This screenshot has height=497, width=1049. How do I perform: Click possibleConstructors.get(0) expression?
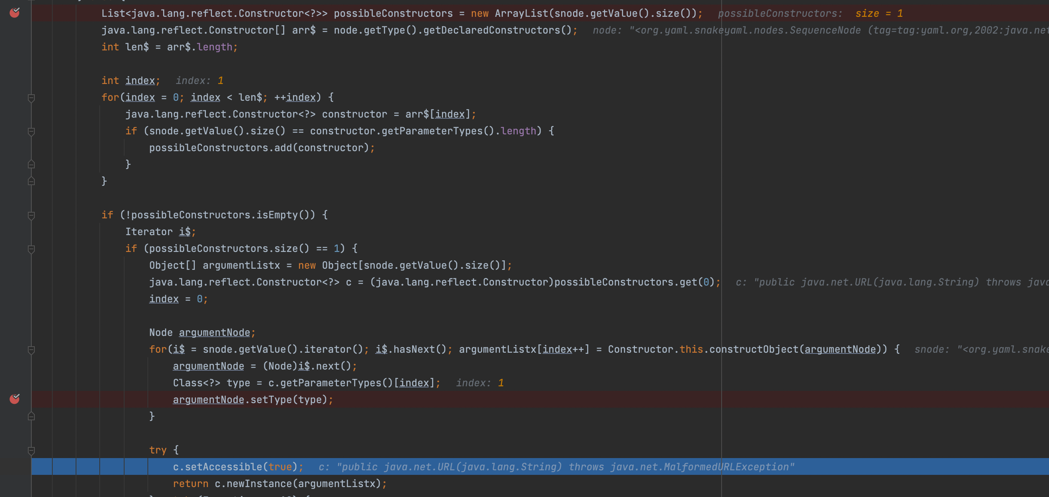(635, 282)
